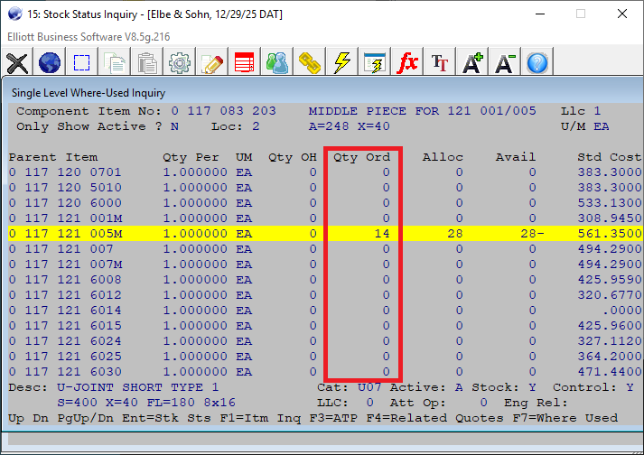Click the yellow chain link icon

310,63
